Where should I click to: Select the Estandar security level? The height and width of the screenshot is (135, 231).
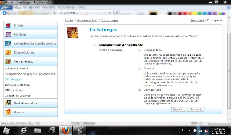coord(139,69)
